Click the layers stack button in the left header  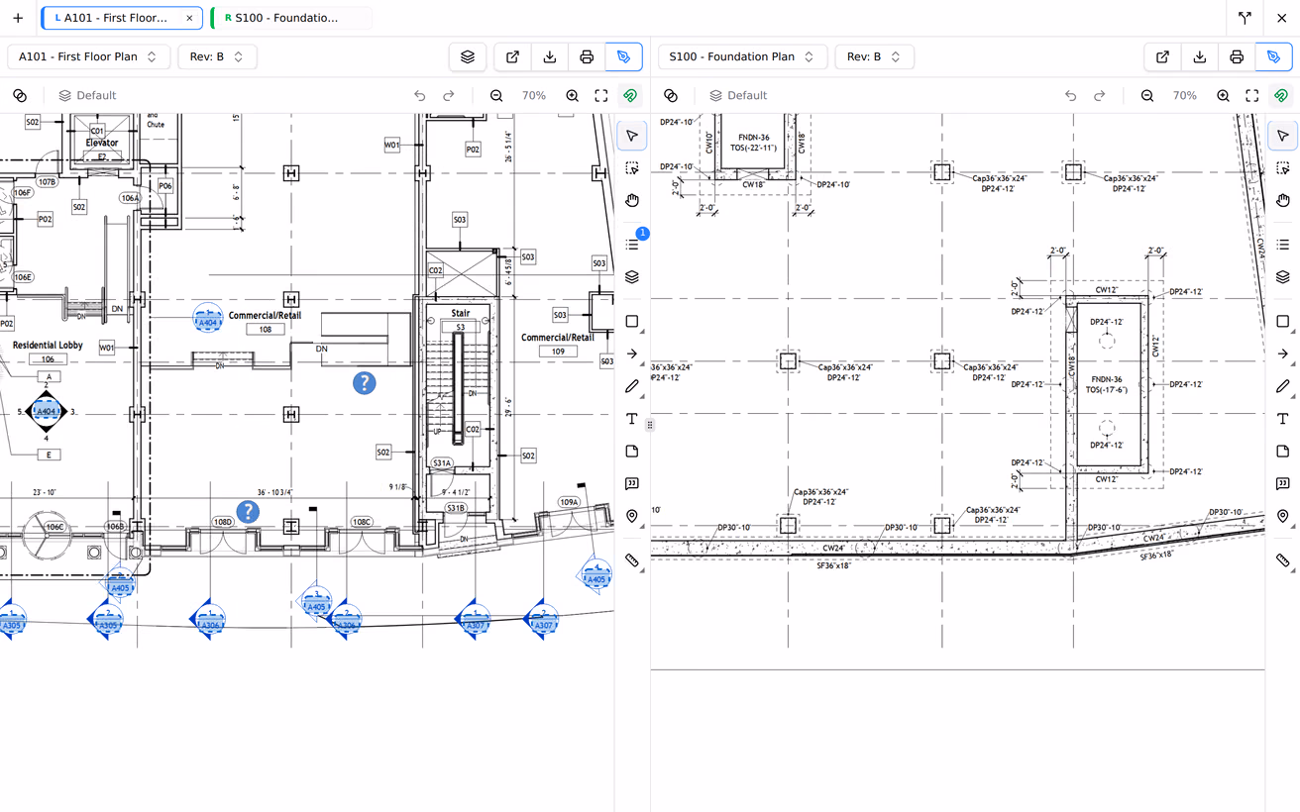[x=468, y=56]
